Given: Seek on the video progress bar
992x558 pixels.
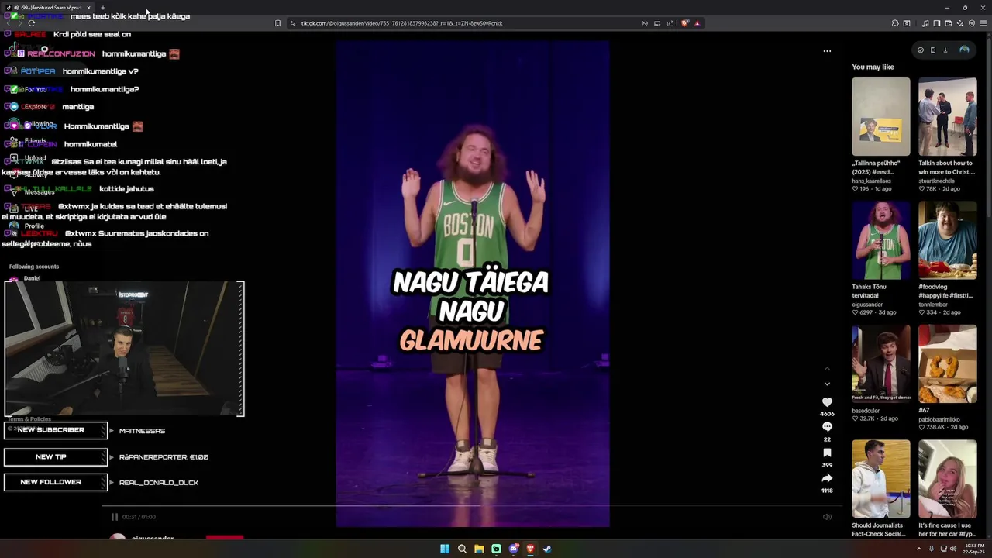Looking at the screenshot, I should (x=471, y=506).
